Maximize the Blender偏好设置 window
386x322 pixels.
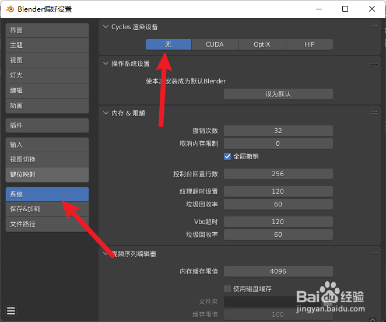pos(345,9)
